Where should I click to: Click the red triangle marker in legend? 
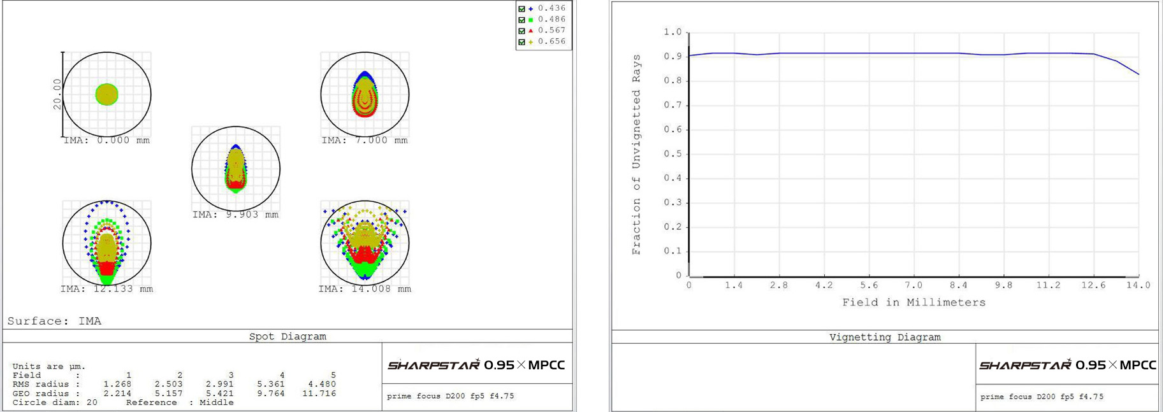530,31
